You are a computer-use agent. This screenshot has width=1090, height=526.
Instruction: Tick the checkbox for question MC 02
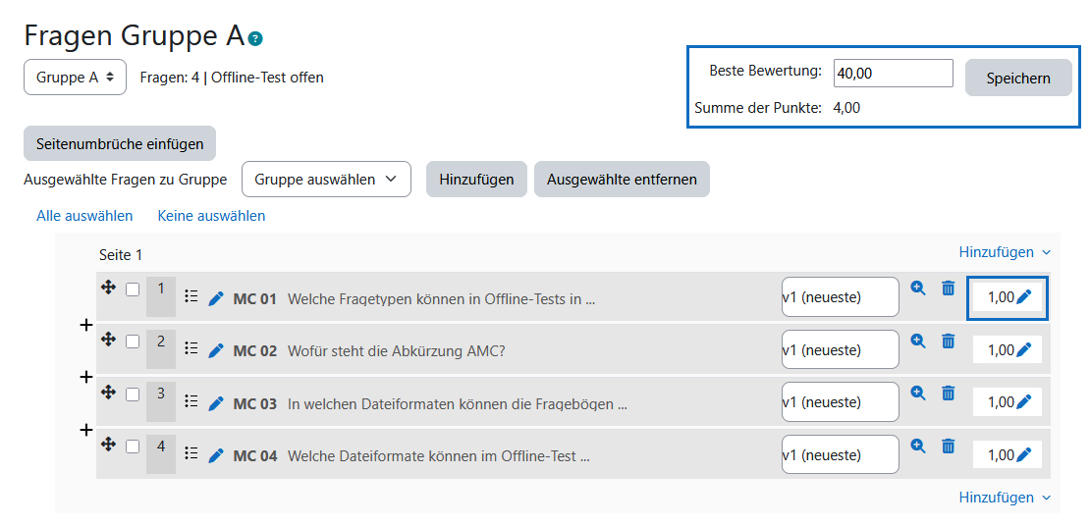click(x=133, y=342)
